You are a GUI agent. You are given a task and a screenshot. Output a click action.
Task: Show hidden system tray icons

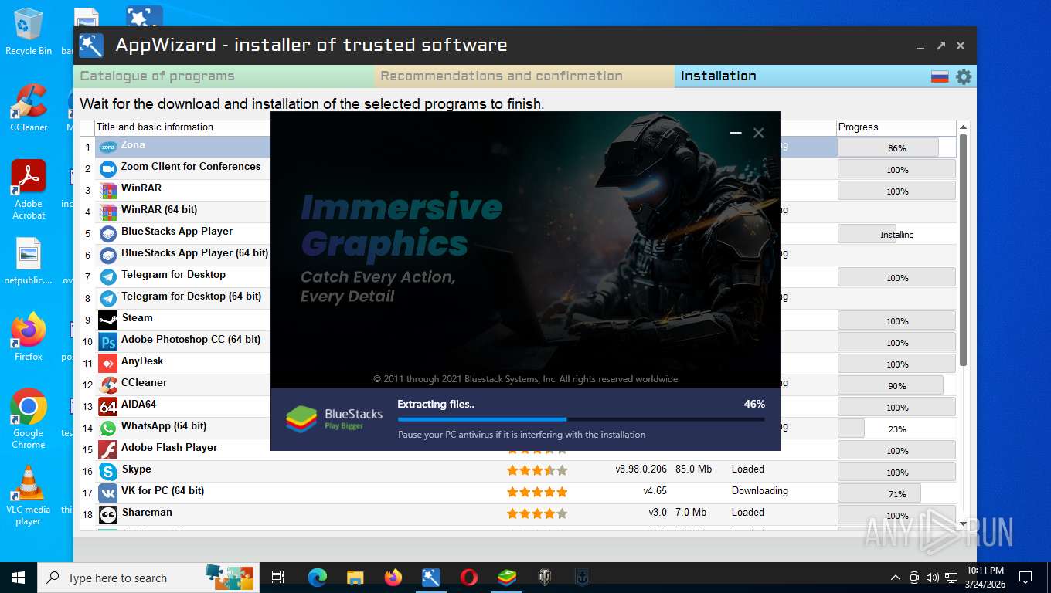pyautogui.click(x=896, y=578)
